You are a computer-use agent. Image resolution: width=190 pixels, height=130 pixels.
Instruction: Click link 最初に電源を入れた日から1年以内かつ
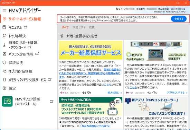(x=90, y=73)
